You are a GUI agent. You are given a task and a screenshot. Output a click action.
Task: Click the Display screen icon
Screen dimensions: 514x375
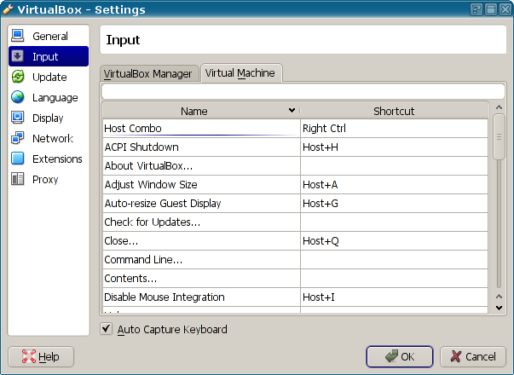click(x=17, y=118)
